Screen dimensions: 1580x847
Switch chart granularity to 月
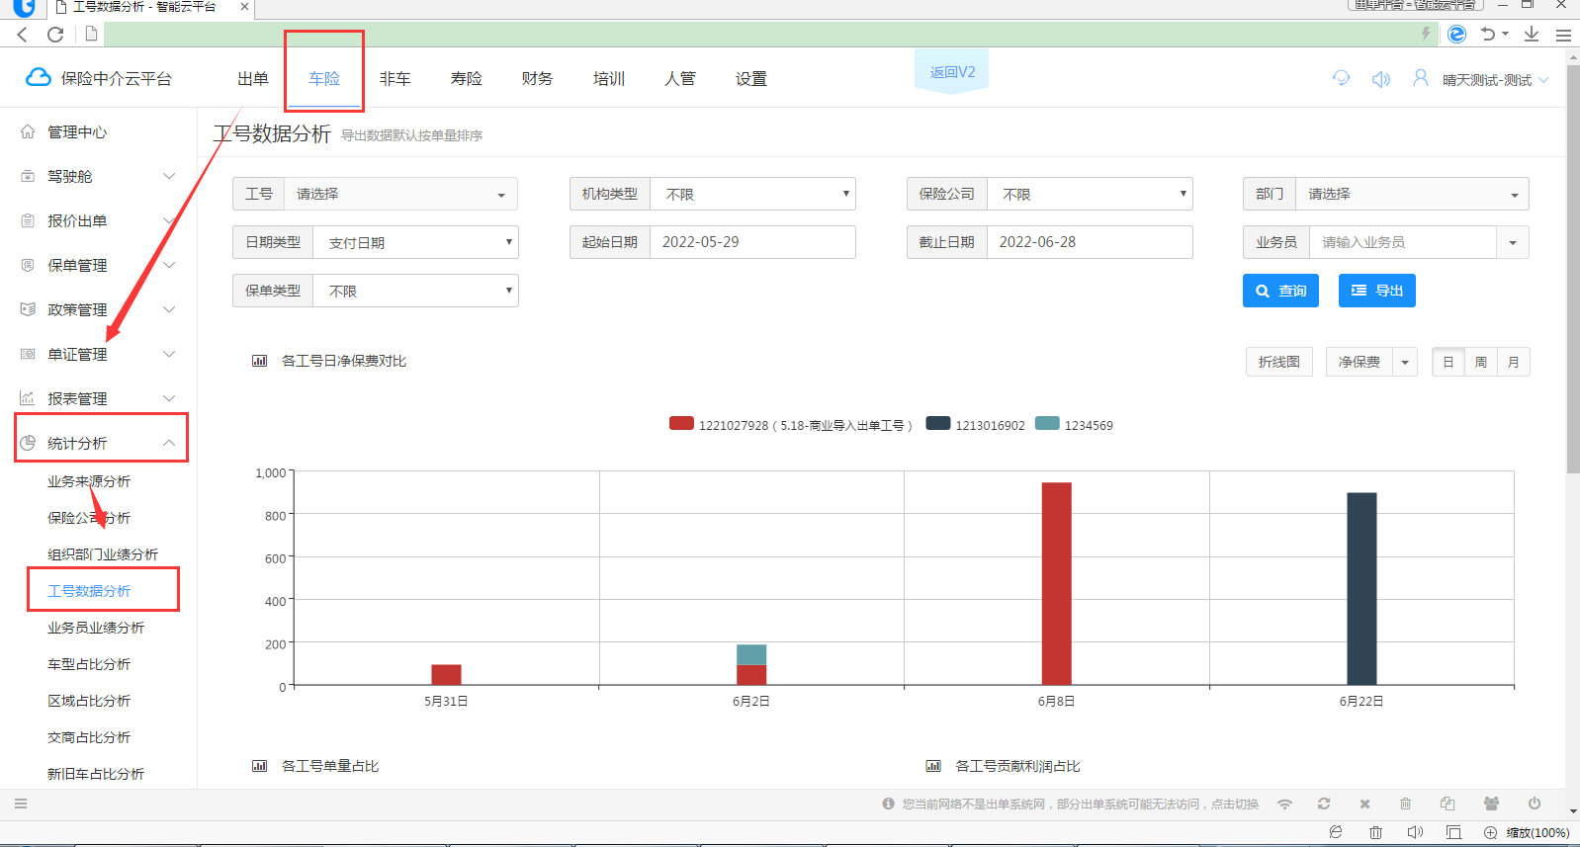coord(1514,362)
